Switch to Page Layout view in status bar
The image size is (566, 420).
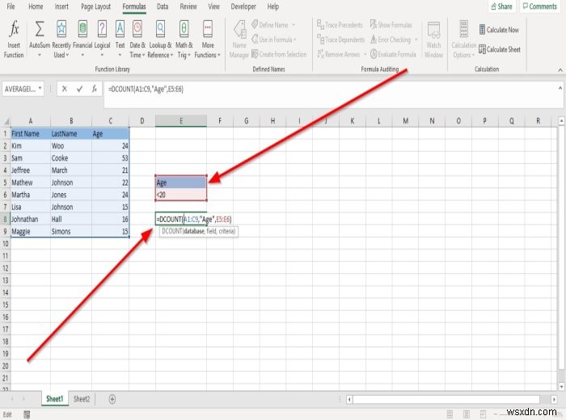tap(467, 414)
